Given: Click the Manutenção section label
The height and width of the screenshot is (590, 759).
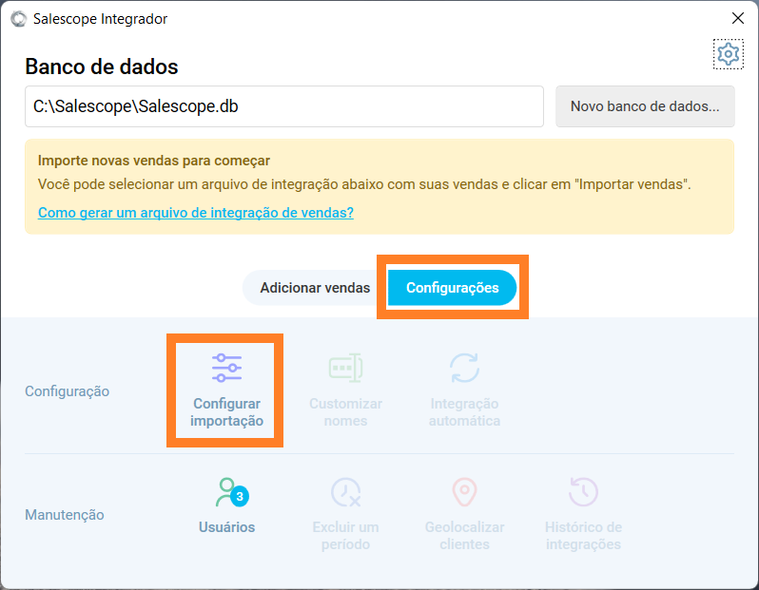Looking at the screenshot, I should tap(65, 515).
